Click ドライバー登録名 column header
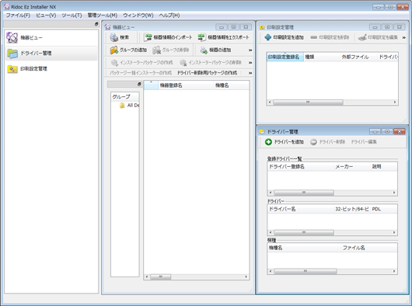 click(x=300, y=167)
